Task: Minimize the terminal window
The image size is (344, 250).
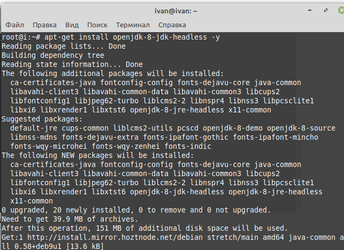Action: click(310, 10)
